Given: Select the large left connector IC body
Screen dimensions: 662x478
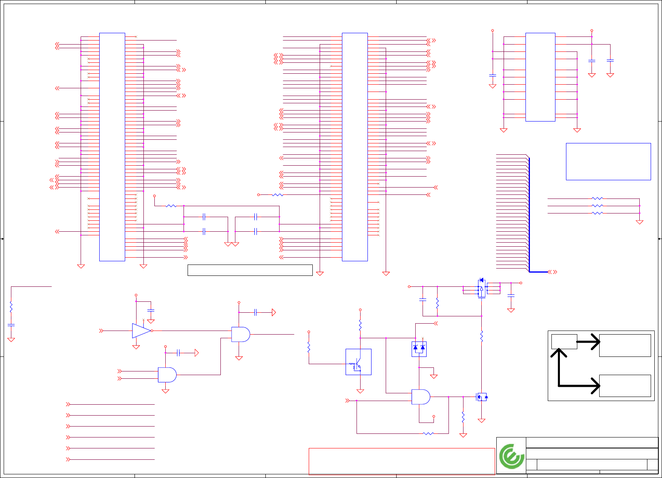Looking at the screenshot, I should [x=112, y=147].
